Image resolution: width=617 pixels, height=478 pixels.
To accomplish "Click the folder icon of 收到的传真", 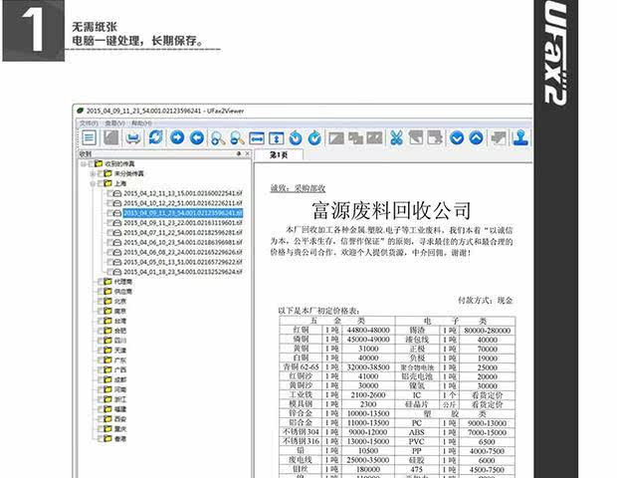I will (x=99, y=163).
